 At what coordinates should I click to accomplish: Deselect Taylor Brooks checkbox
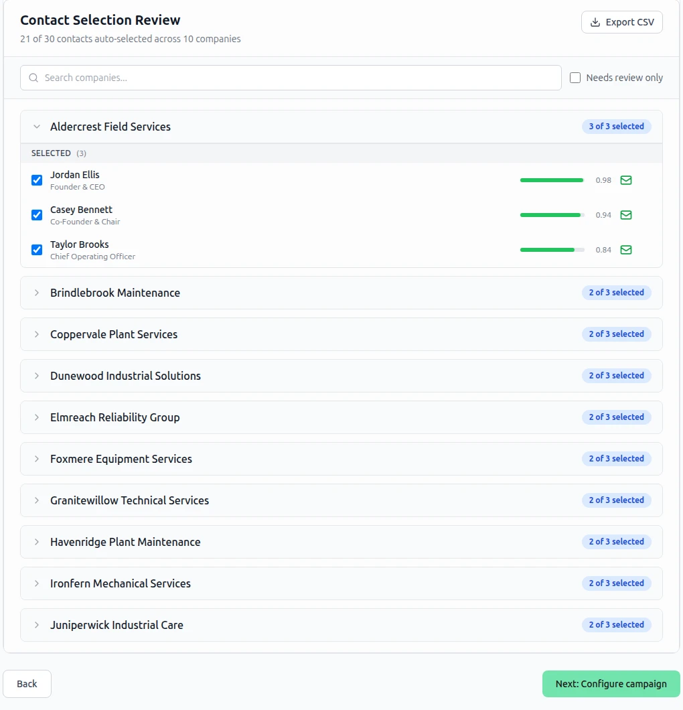pyautogui.click(x=37, y=250)
